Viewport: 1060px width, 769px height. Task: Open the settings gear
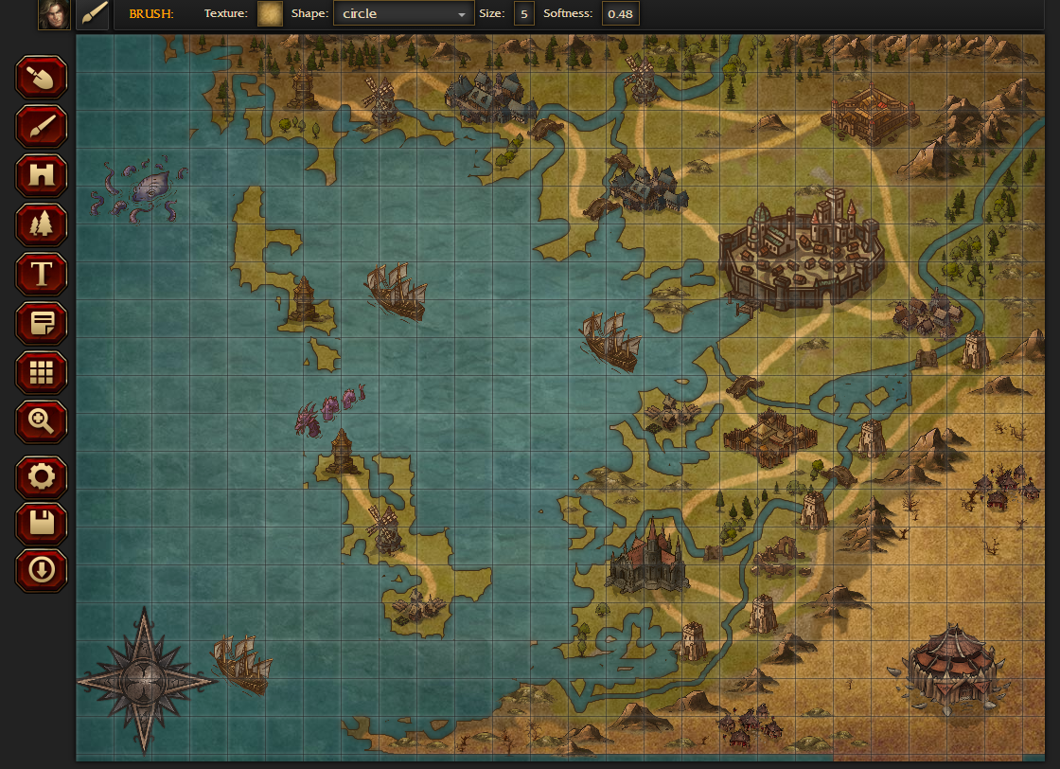click(x=41, y=476)
